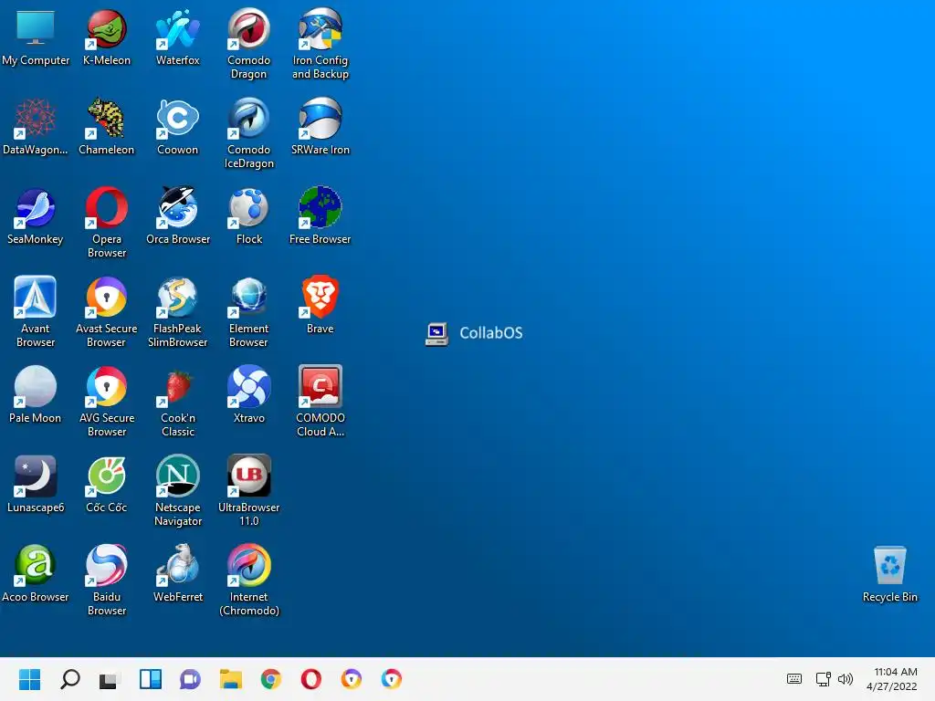Launch AVG Secure Browser from taskbar
The height and width of the screenshot is (701, 935).
[x=391, y=679]
